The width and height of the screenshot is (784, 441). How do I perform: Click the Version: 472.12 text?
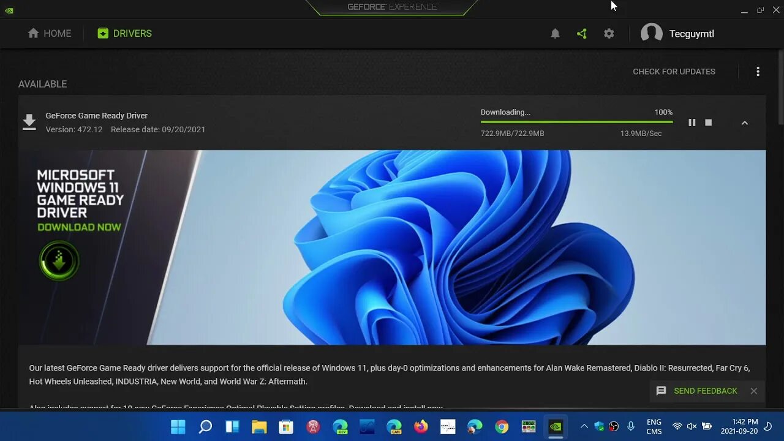click(74, 129)
